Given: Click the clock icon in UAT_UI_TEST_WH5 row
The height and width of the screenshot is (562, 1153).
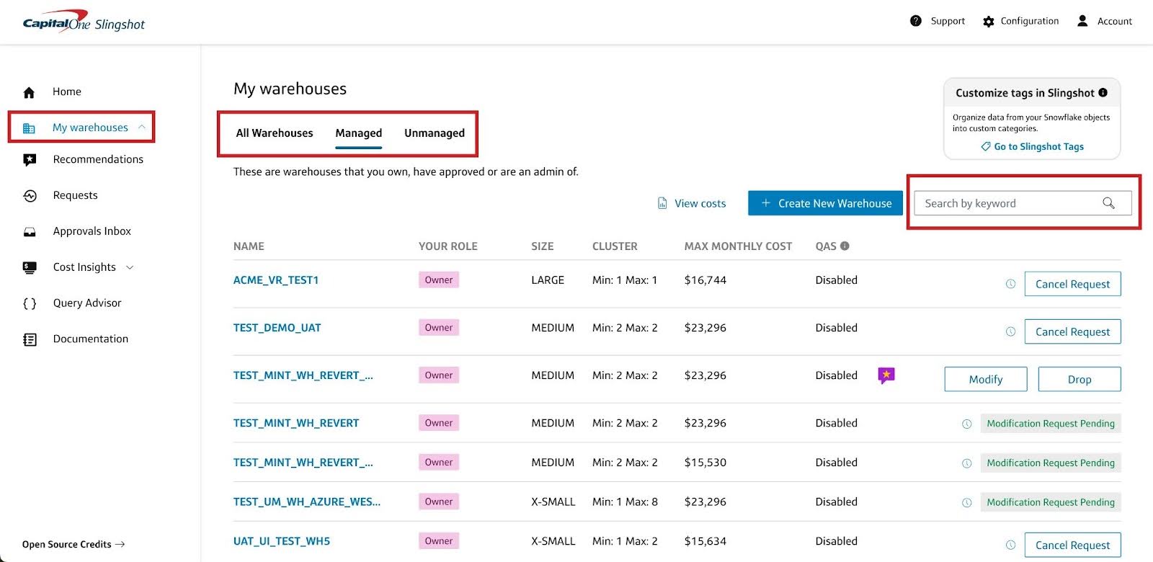Looking at the screenshot, I should [x=1010, y=545].
